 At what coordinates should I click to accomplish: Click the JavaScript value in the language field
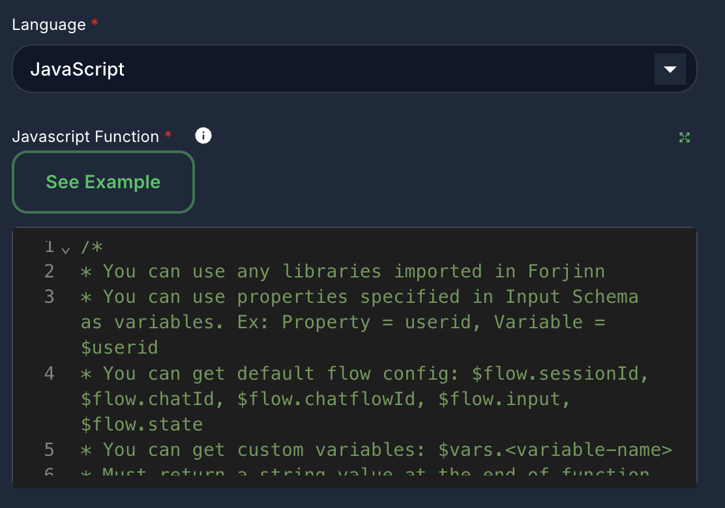click(x=77, y=68)
